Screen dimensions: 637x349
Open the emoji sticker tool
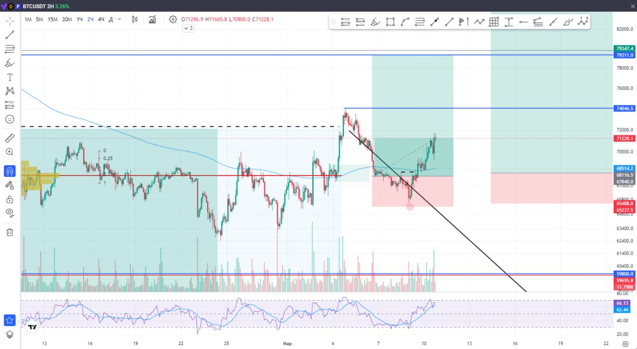click(x=9, y=119)
